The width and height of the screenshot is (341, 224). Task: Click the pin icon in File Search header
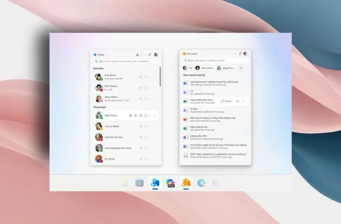(240, 54)
